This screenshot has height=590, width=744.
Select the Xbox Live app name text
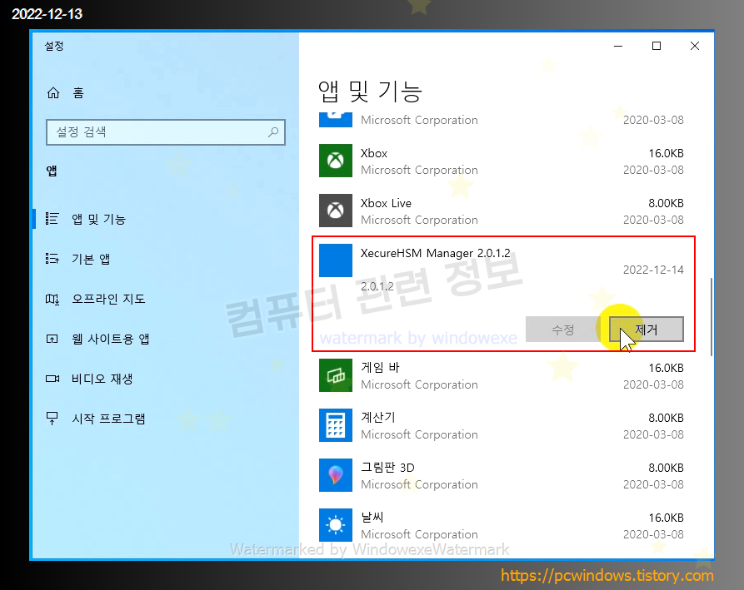[386, 203]
